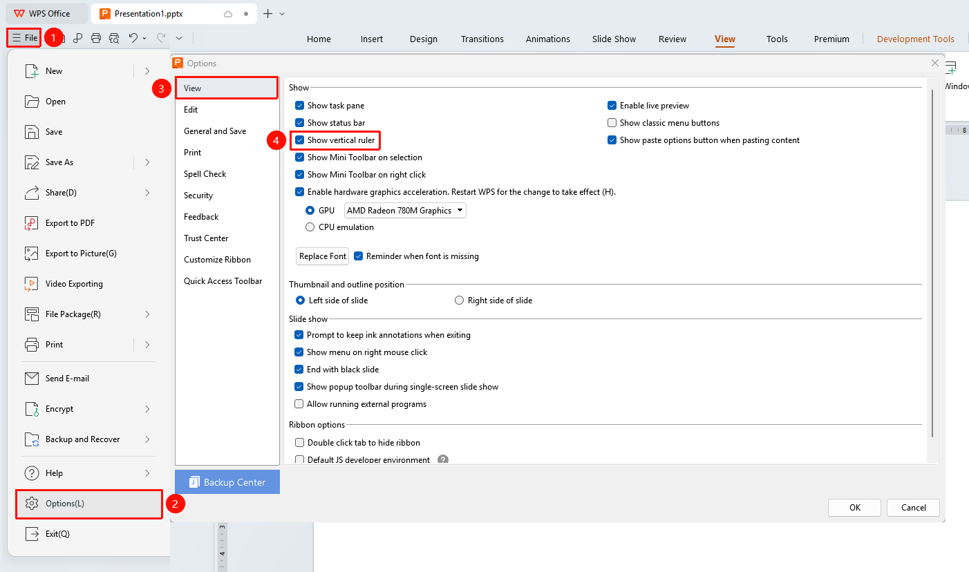Image resolution: width=969 pixels, height=572 pixels.
Task: Click the Video Exporting icon
Action: coord(32,284)
